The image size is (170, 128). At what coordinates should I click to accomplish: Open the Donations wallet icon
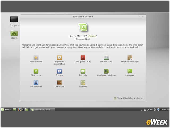click(59, 83)
